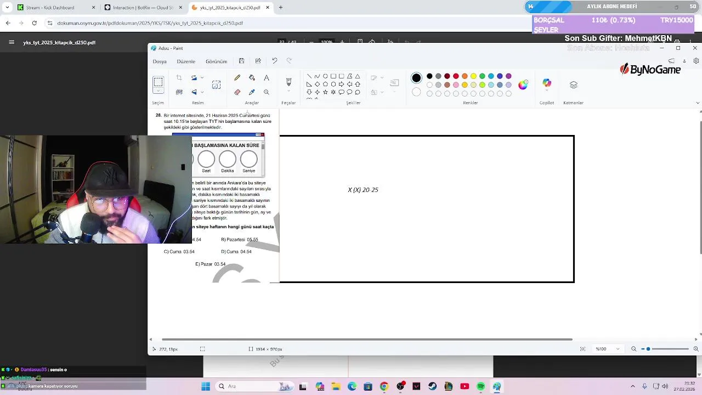This screenshot has height=395, width=702.
Task: Reload the browser page
Action: [x=34, y=23]
